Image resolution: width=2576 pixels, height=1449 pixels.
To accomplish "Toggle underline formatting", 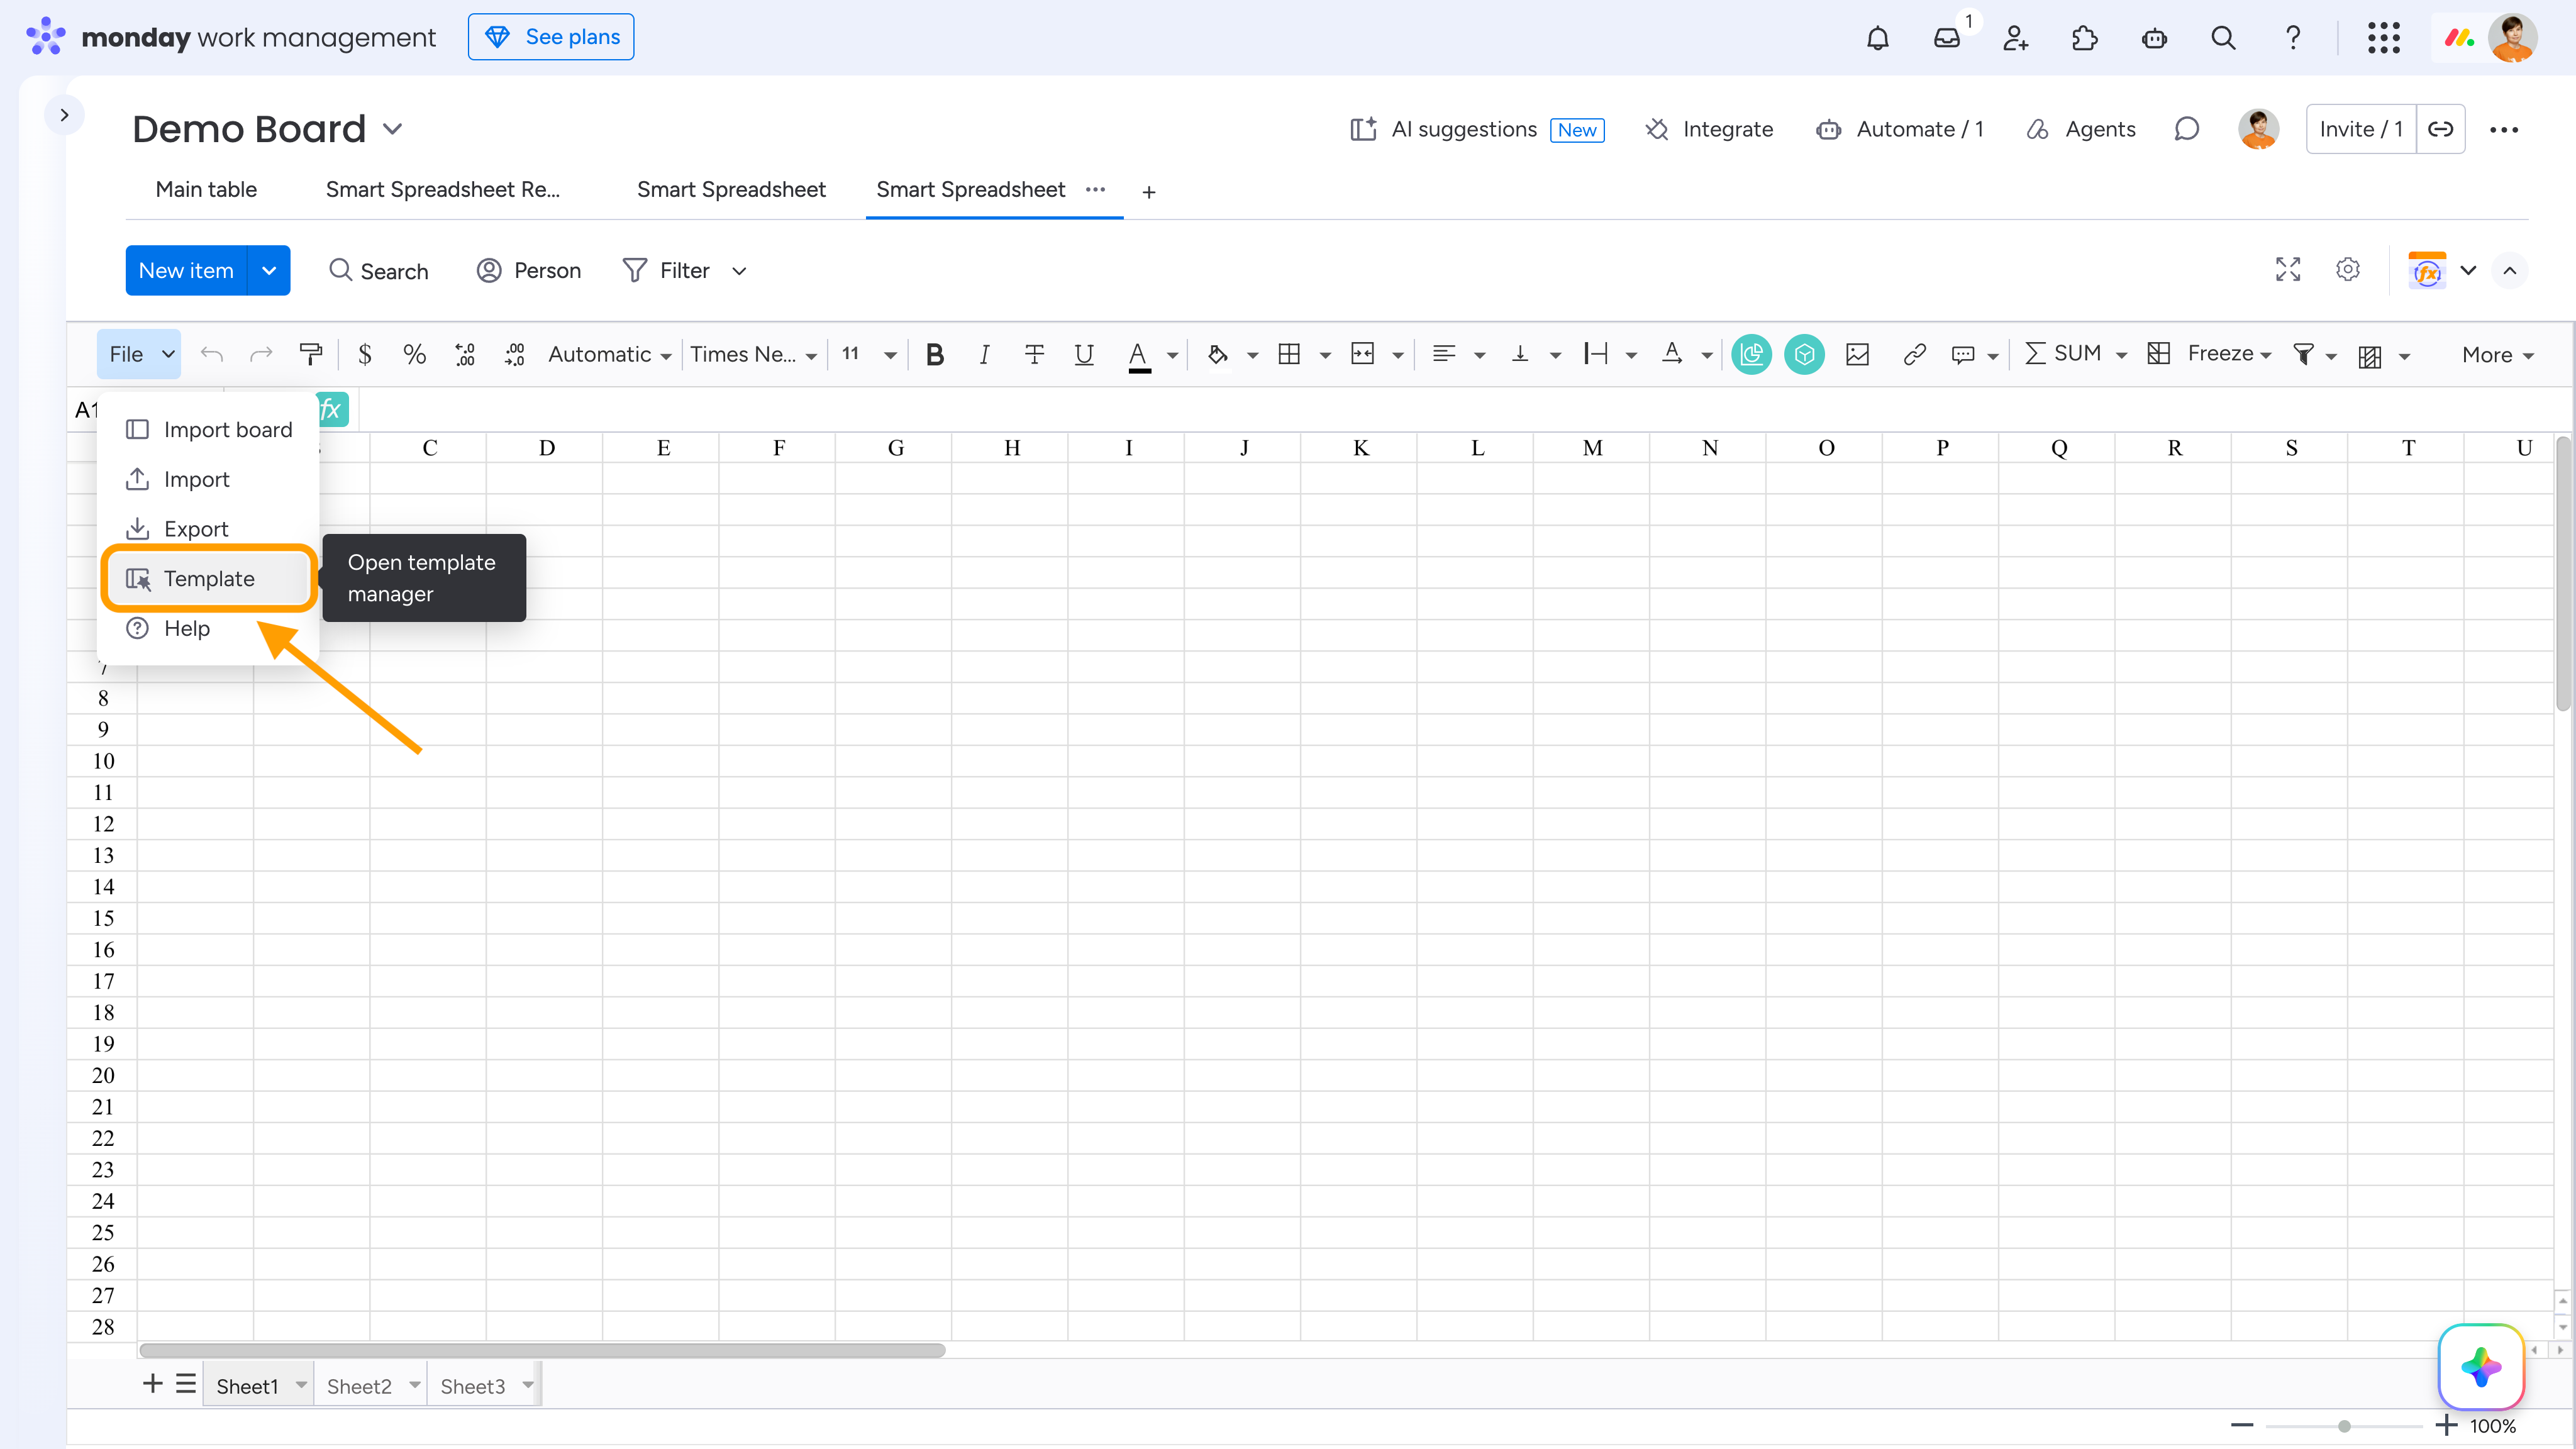I will tap(1084, 354).
